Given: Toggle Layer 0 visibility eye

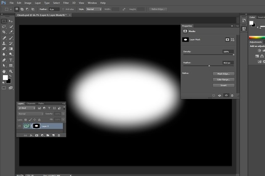Looking at the screenshot, I should (x=19, y=126).
